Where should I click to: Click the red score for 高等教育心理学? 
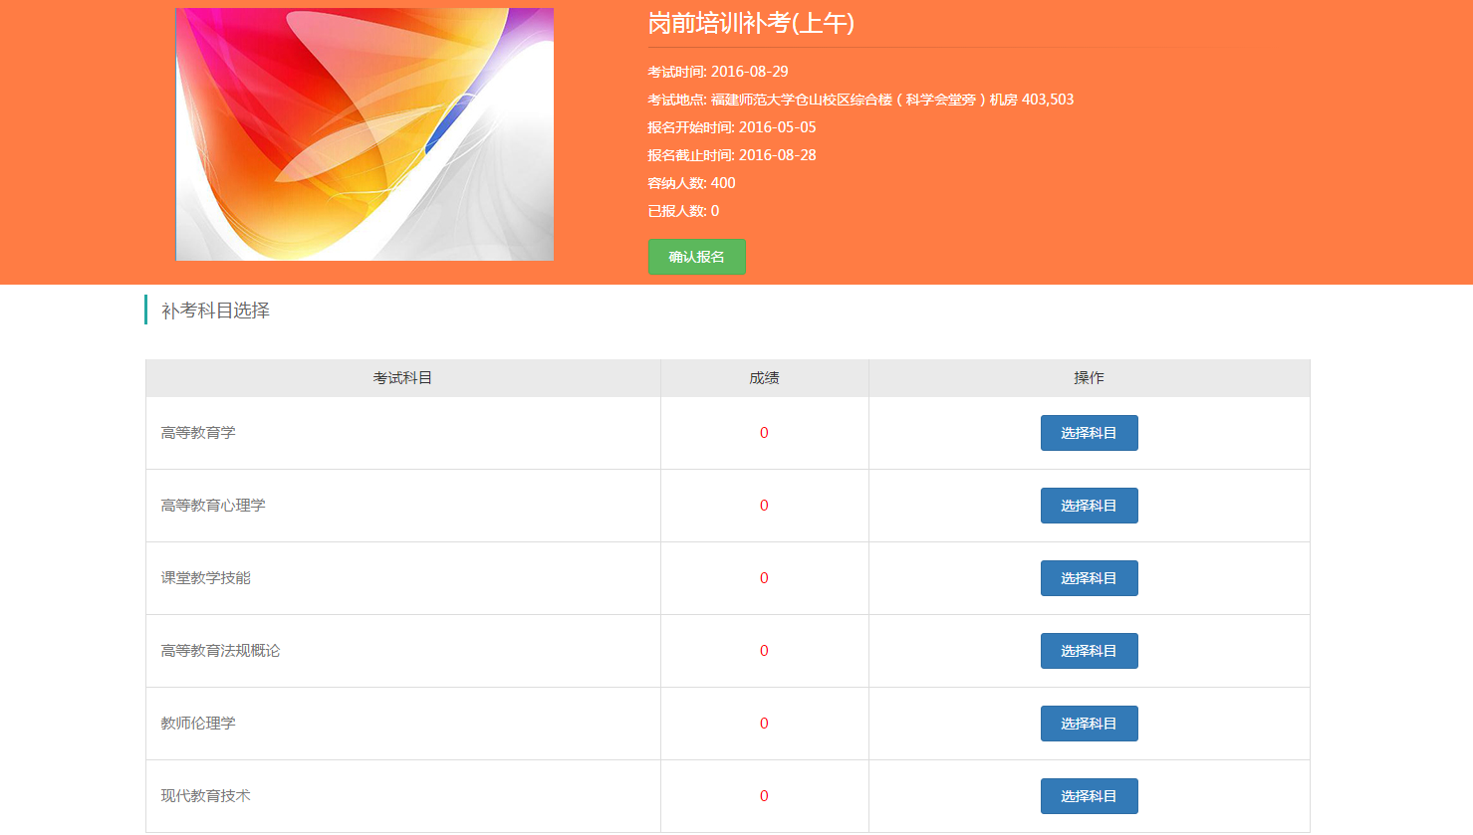pos(764,506)
